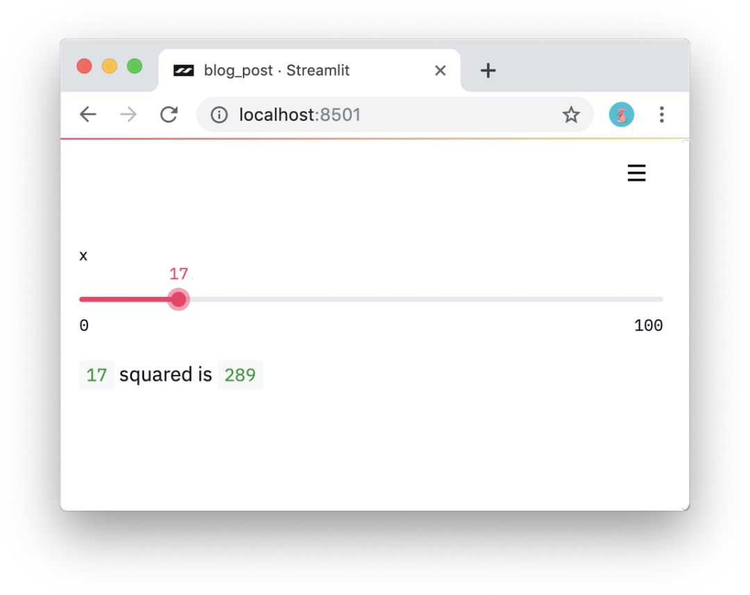Click the browser back arrow
750x595 pixels.
coord(87,115)
